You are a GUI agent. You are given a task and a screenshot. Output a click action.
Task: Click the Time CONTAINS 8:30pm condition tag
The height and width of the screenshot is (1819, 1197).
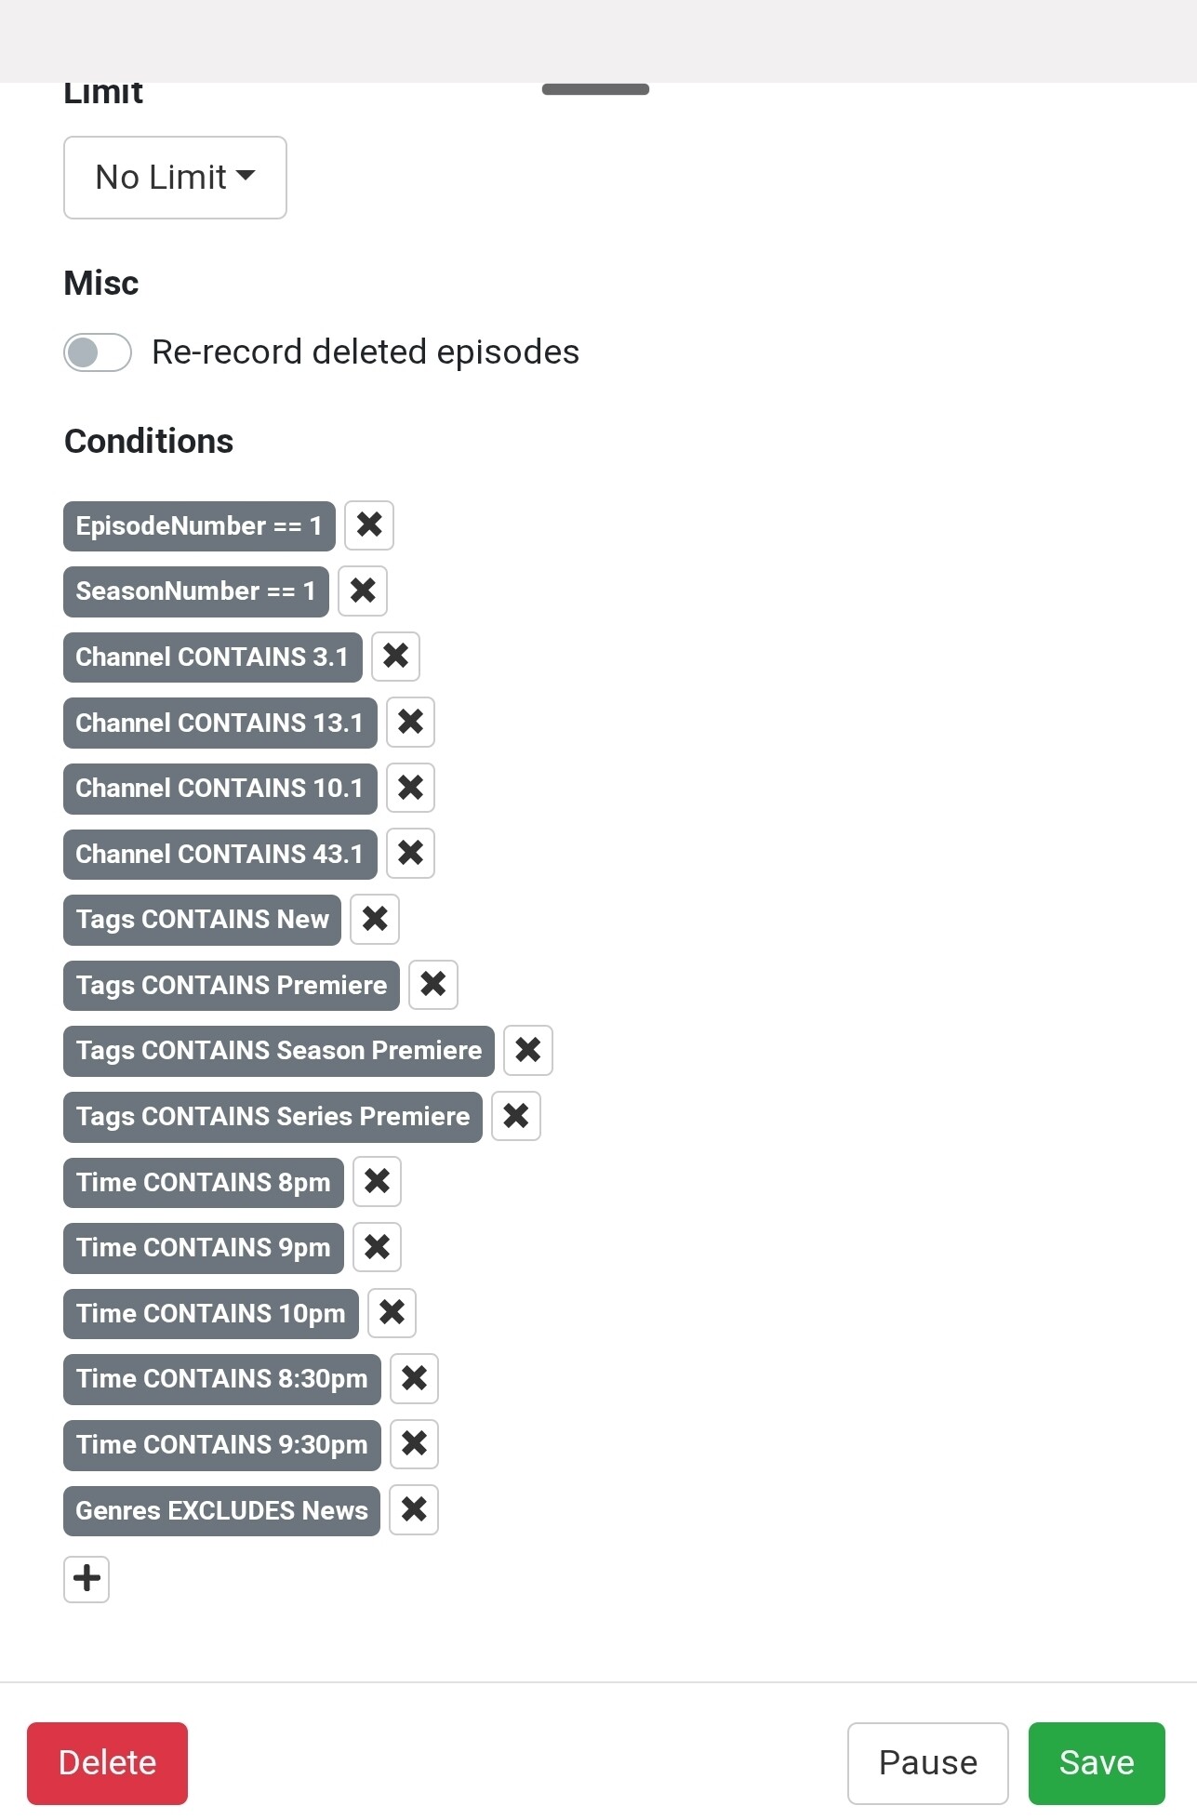coord(221,1379)
